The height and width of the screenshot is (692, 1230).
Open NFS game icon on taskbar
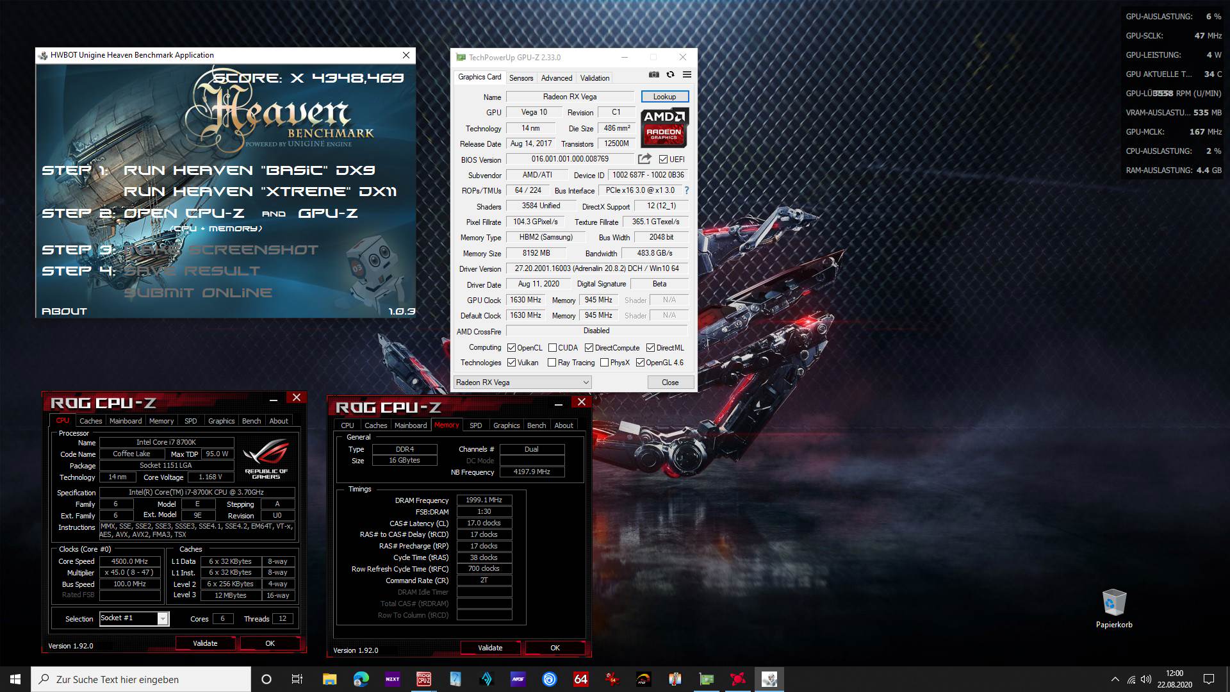click(518, 679)
